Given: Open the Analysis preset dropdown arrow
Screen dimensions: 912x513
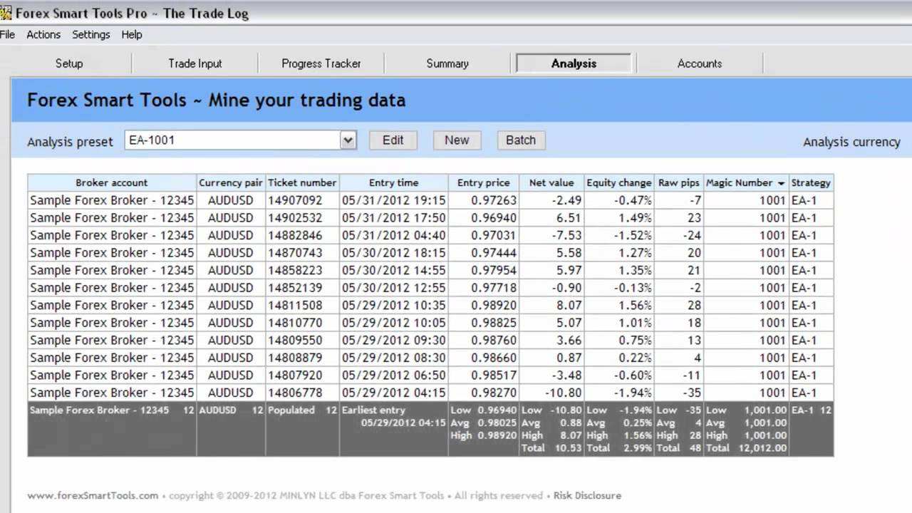Looking at the screenshot, I should tap(348, 140).
